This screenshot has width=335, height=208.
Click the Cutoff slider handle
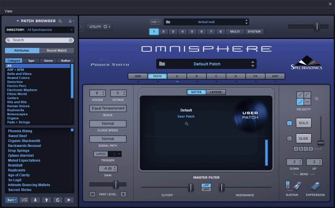[191, 187]
